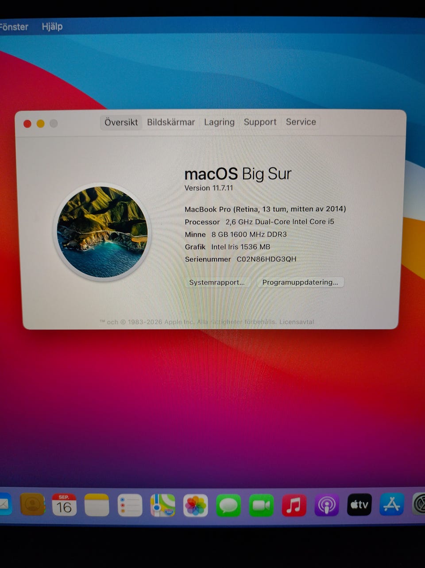The image size is (425, 568).
Task: Click the Licensavtal link
Action: coord(296,322)
